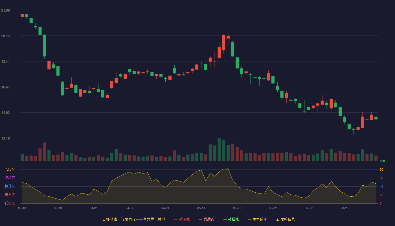Click the 低吸区 zone label
This screenshot has width=395, height=226.
click(x=10, y=203)
